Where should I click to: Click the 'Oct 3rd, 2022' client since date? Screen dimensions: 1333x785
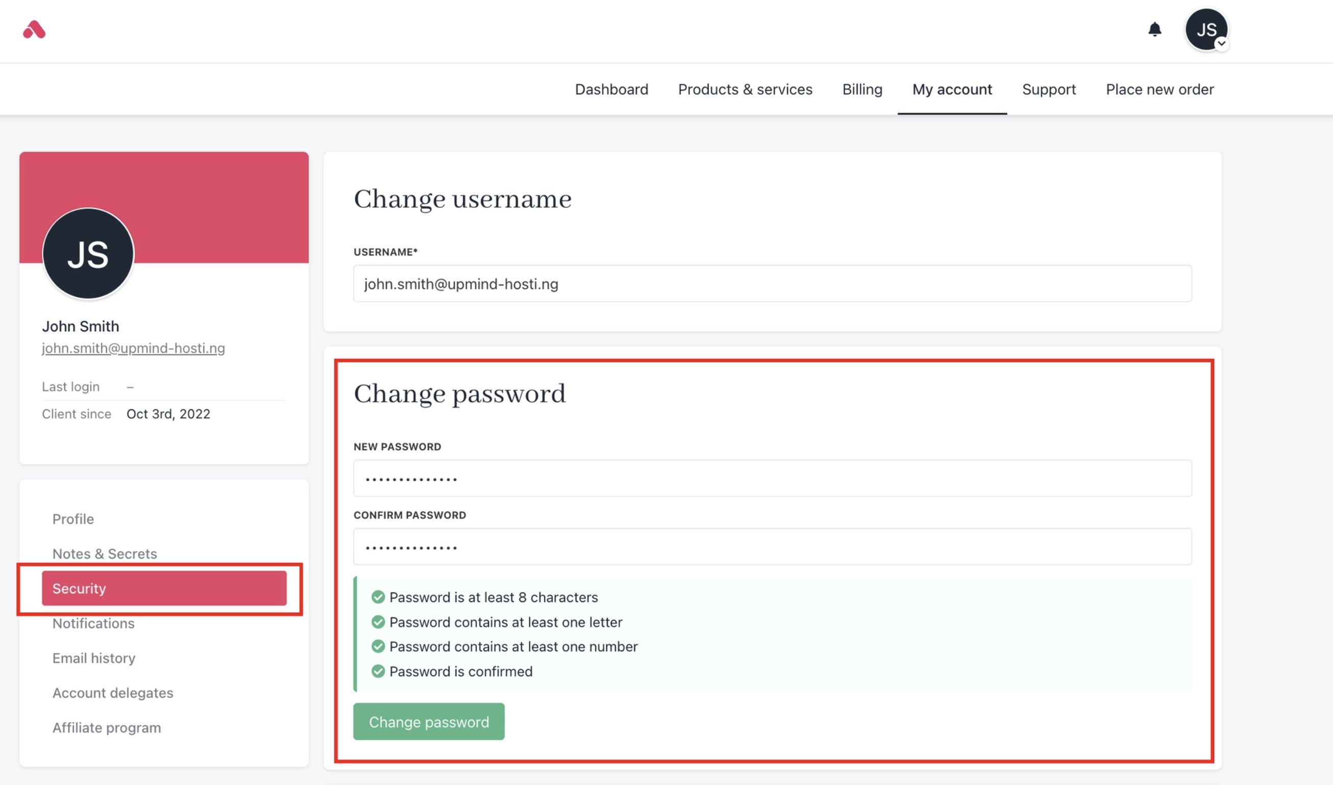coord(168,414)
